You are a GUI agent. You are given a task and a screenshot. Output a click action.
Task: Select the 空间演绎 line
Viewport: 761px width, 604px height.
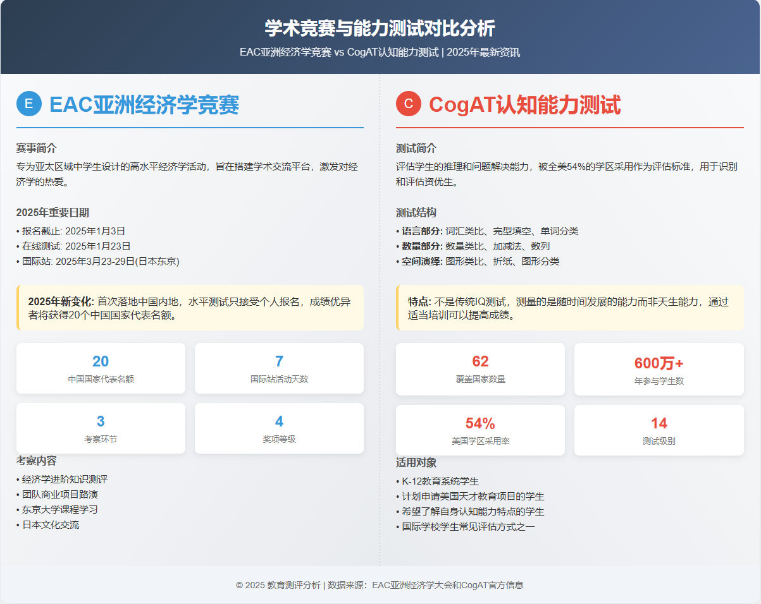[x=478, y=262]
